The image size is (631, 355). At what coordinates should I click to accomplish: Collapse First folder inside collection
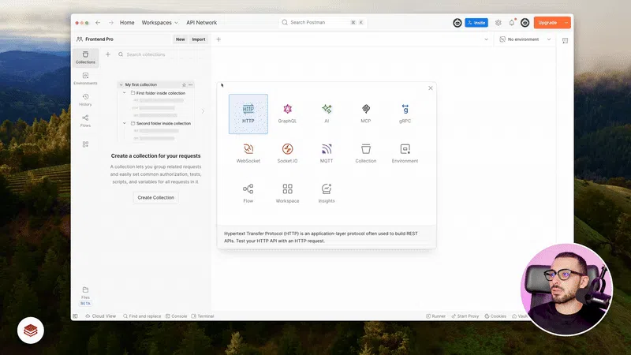[x=125, y=93]
